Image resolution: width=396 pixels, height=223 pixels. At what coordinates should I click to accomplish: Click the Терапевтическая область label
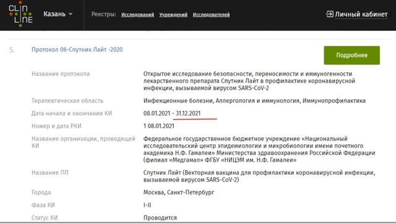click(67, 100)
